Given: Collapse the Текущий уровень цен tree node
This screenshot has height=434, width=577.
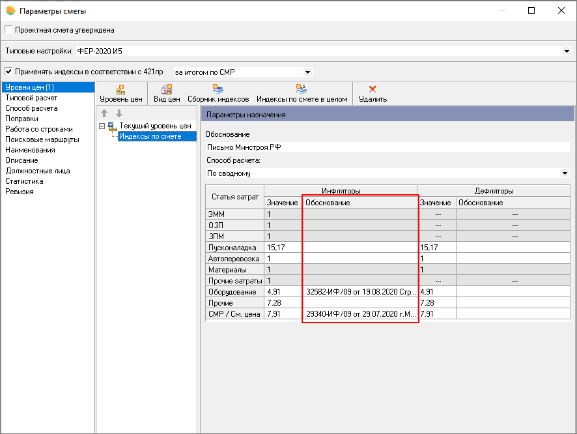Looking at the screenshot, I should pos(102,126).
